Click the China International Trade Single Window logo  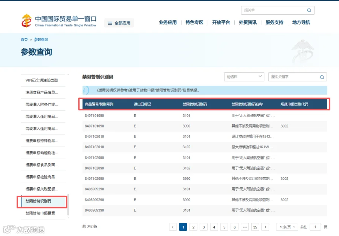[59, 21]
